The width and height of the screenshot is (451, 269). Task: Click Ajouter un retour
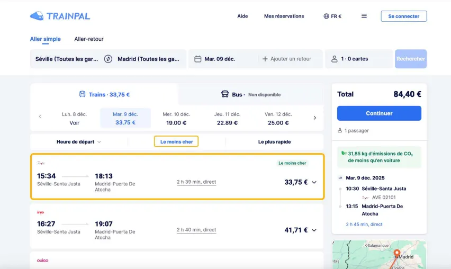pyautogui.click(x=287, y=59)
